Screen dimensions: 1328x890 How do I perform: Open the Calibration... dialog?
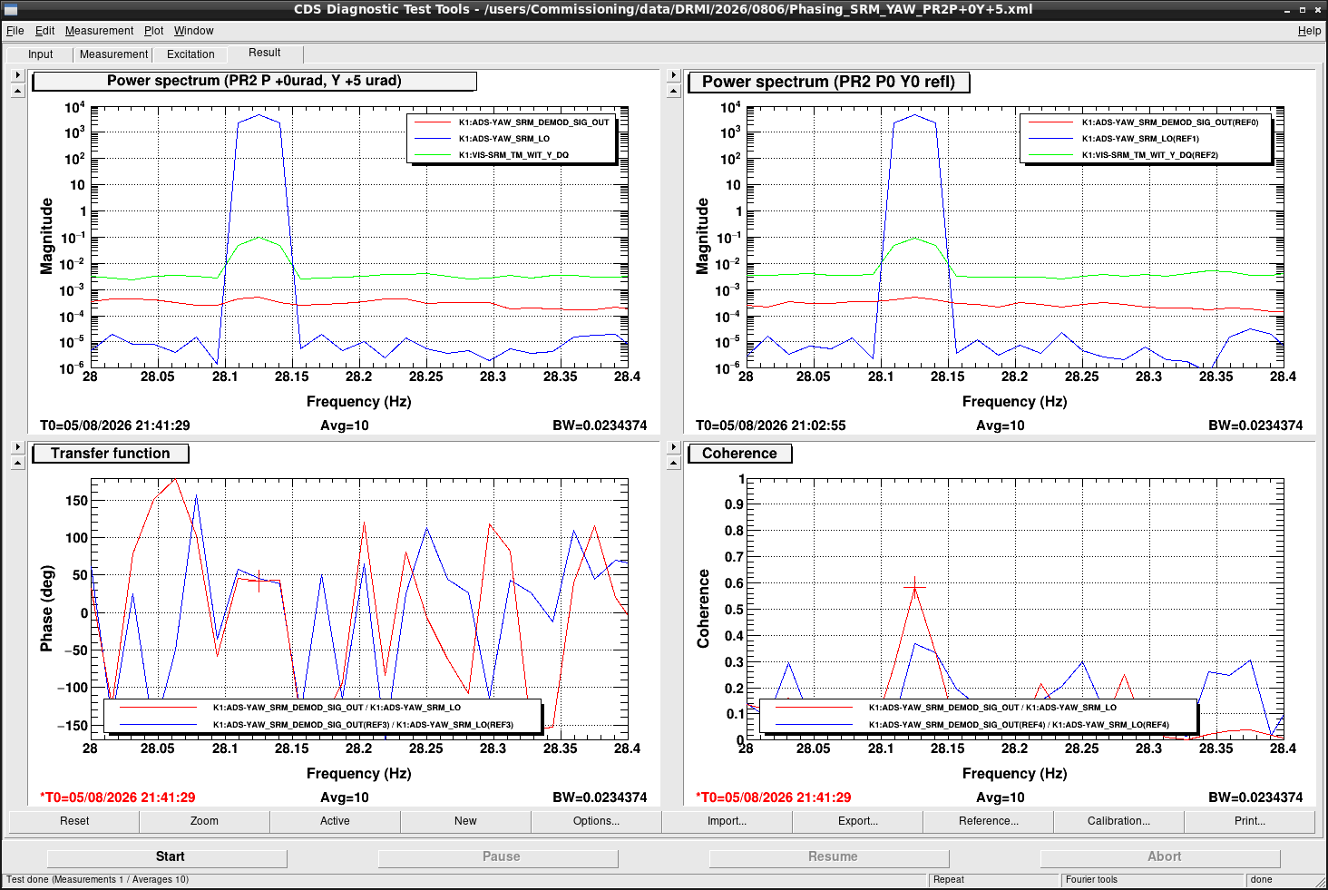(x=1118, y=821)
